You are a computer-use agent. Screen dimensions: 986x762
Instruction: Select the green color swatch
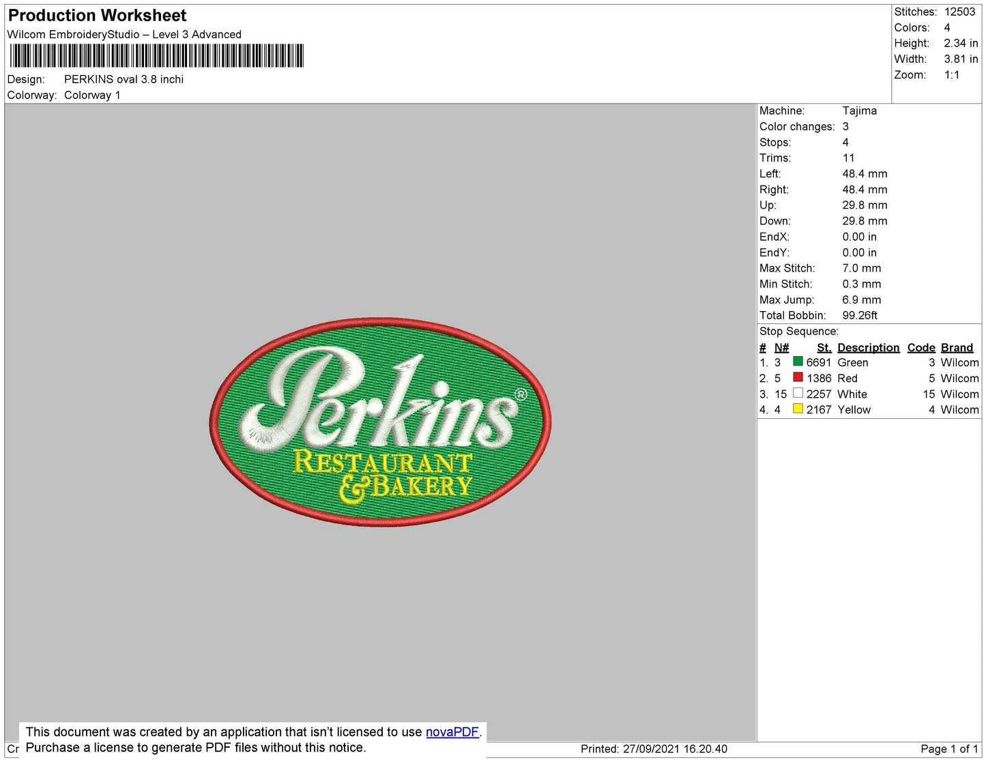click(x=798, y=362)
